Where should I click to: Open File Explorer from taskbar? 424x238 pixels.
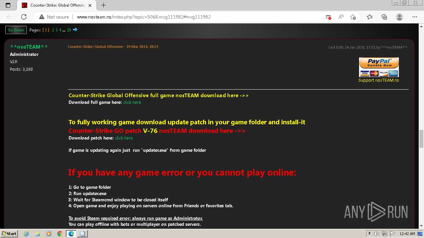point(37,234)
